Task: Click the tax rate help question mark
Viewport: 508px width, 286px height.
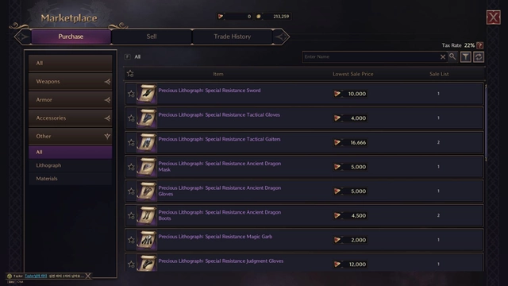Action: [x=479, y=45]
